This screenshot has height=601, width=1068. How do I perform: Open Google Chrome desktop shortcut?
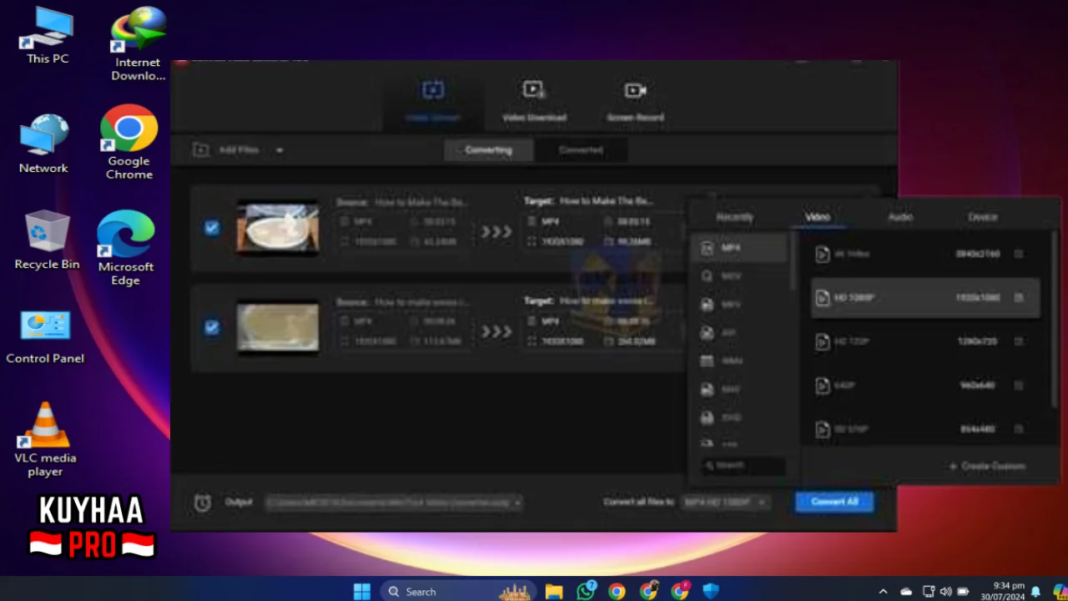pos(129,143)
